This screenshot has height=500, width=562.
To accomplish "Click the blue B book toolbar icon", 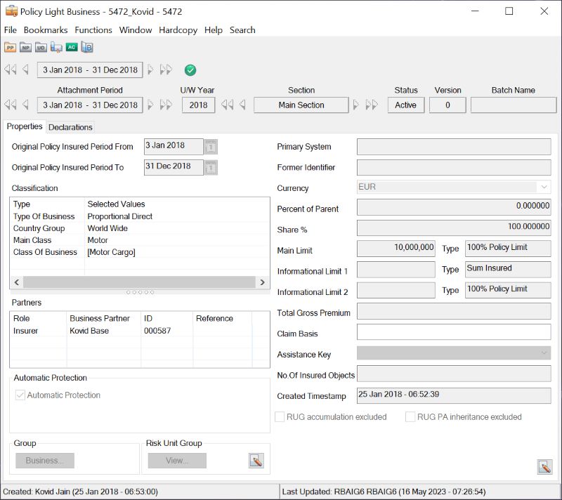I will [87, 48].
